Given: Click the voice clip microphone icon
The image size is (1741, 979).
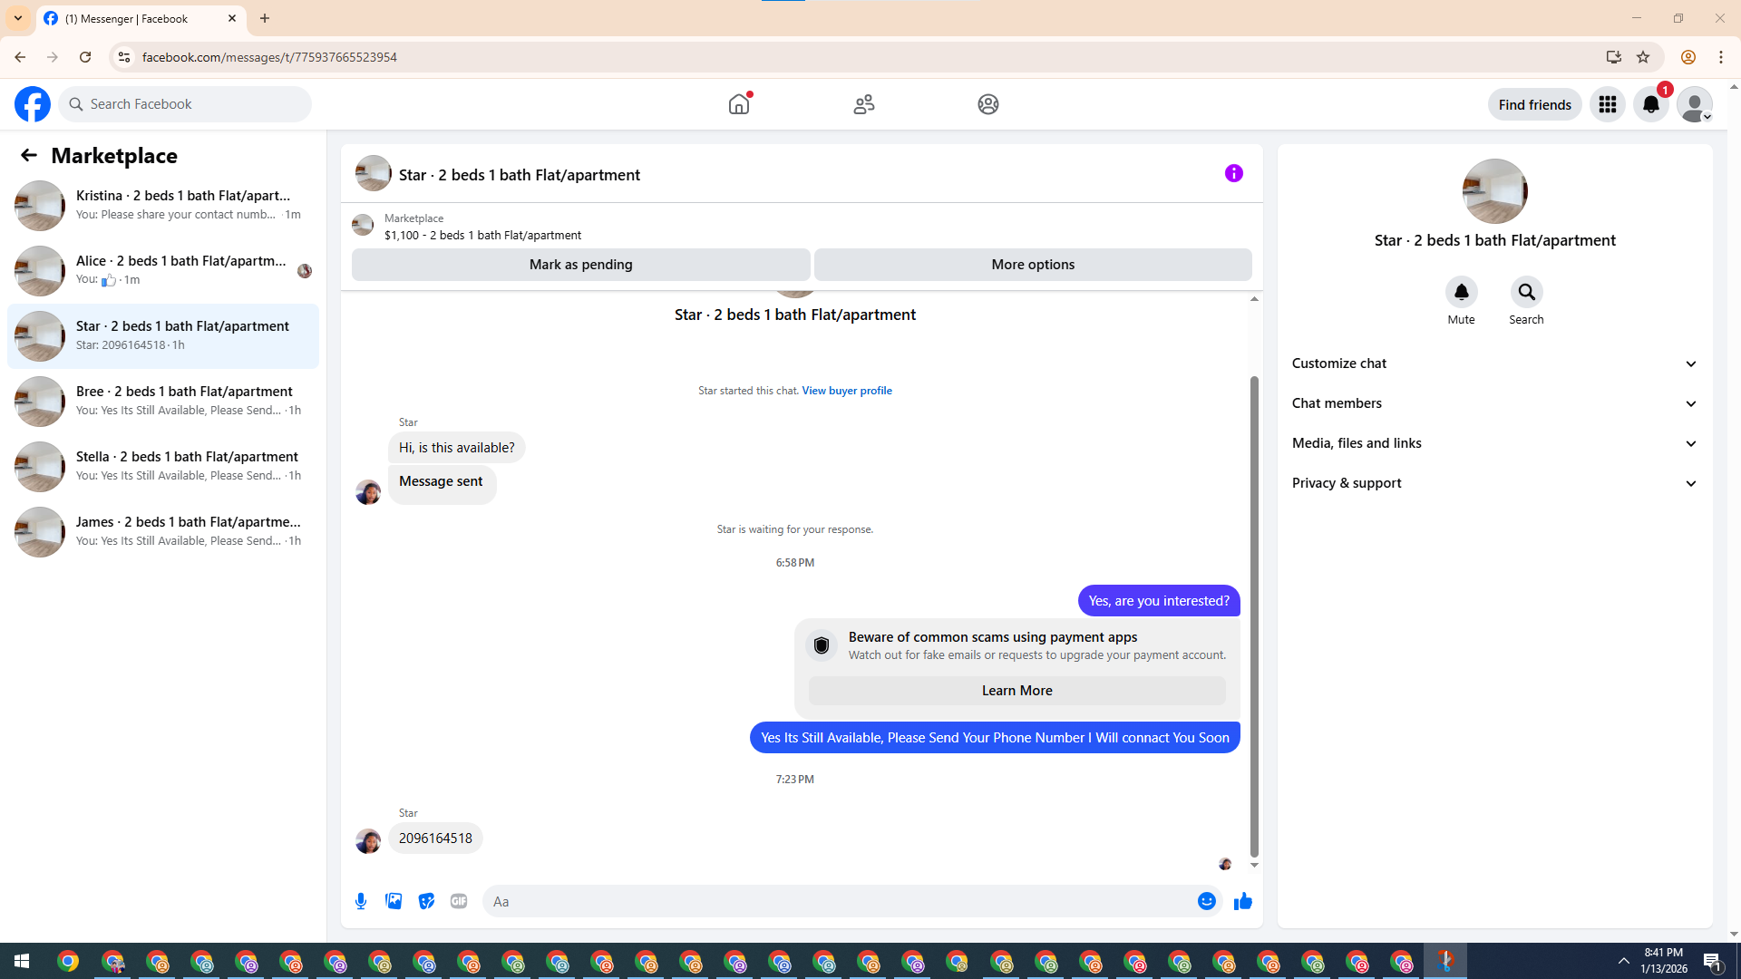Looking at the screenshot, I should point(361,901).
